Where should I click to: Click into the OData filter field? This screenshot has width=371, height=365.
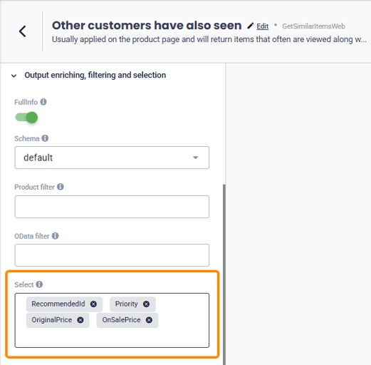point(112,255)
